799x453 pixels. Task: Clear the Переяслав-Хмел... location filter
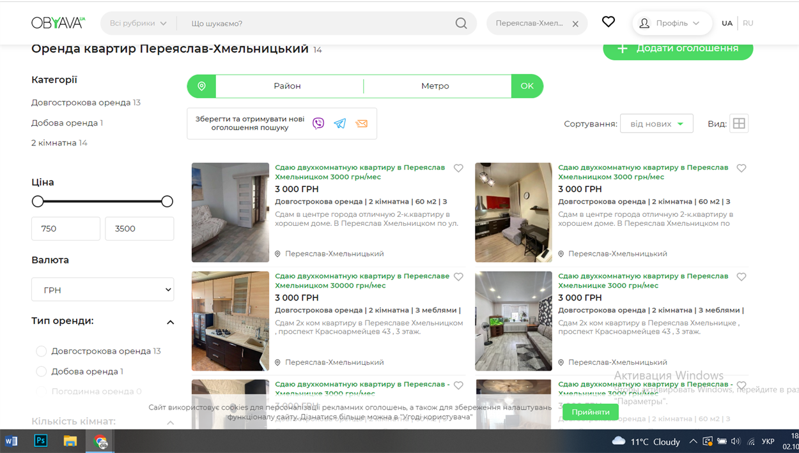tap(575, 24)
